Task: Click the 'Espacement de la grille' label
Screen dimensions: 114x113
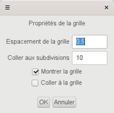Action: tap(38, 42)
